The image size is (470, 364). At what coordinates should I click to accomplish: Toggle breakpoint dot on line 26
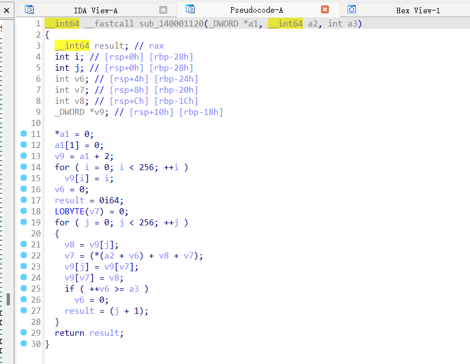24,299
